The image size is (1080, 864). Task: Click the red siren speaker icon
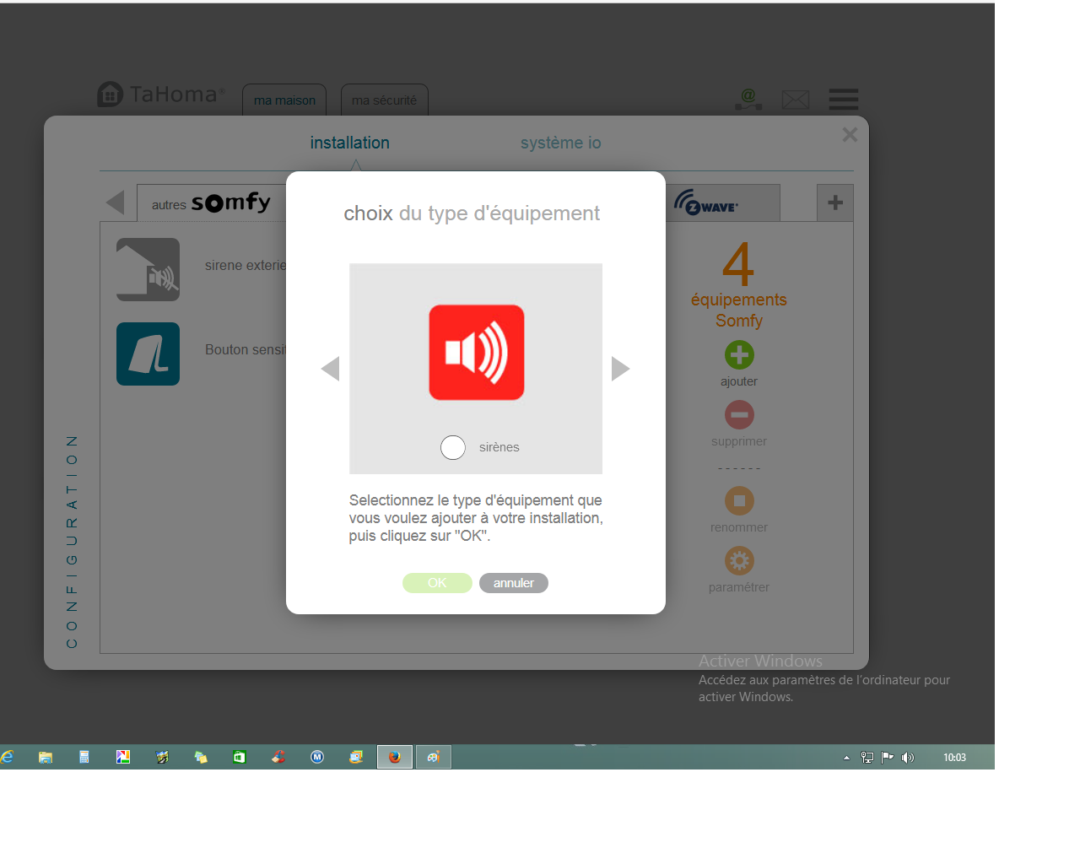click(477, 353)
